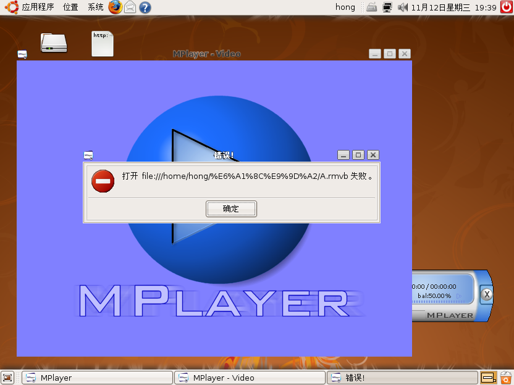Viewport: 514px width, 385px height.
Task: Maximize the 错误! error dialog
Action: pyautogui.click(x=358, y=155)
